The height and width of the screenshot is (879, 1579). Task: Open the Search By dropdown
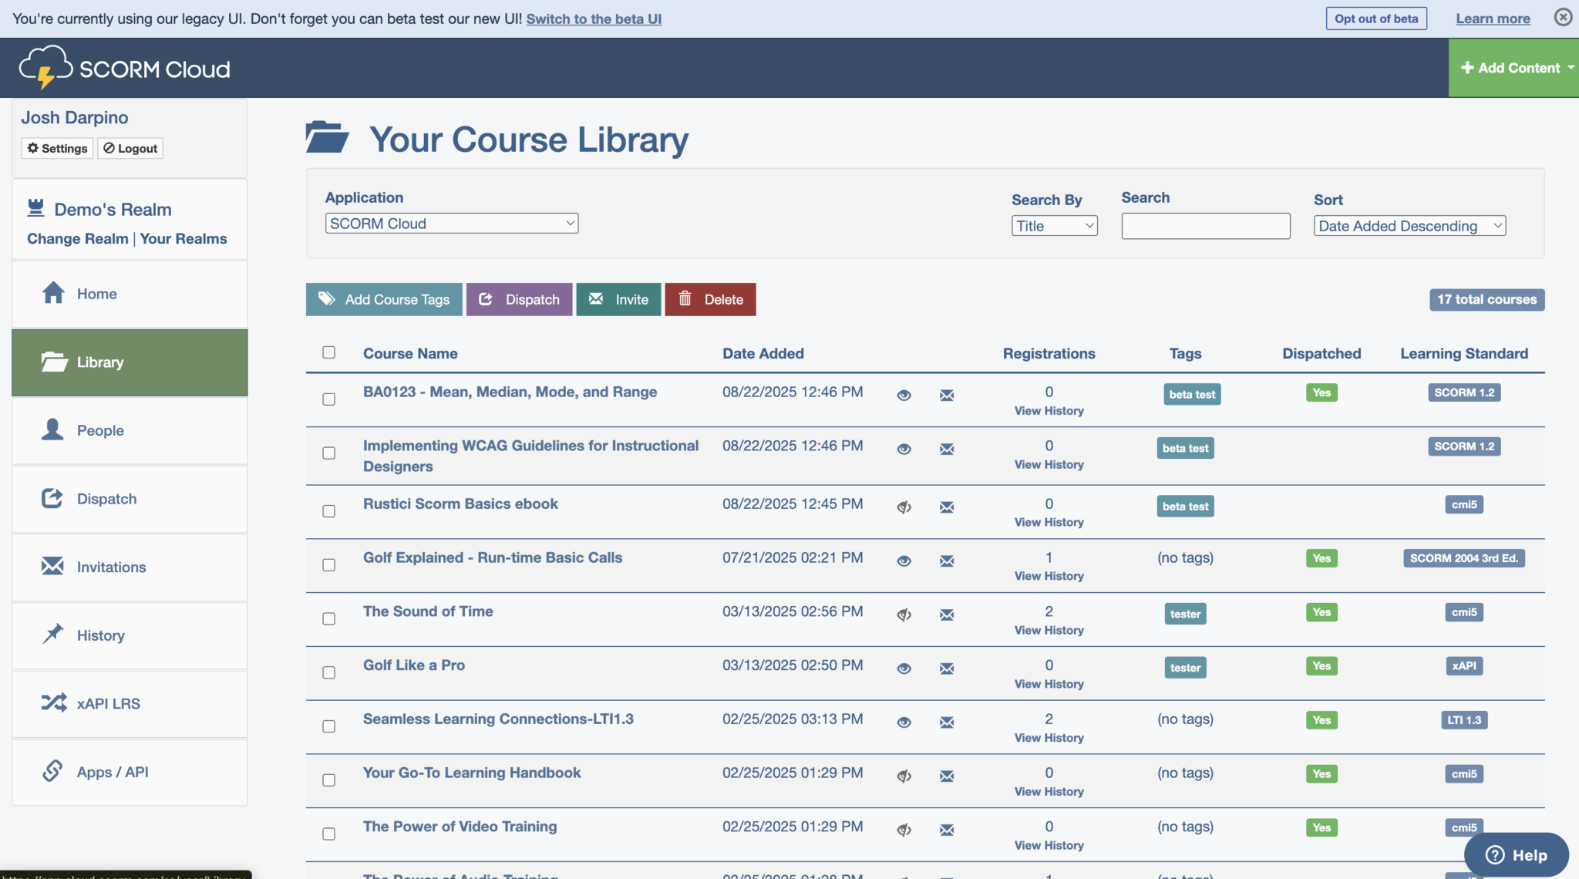point(1055,225)
